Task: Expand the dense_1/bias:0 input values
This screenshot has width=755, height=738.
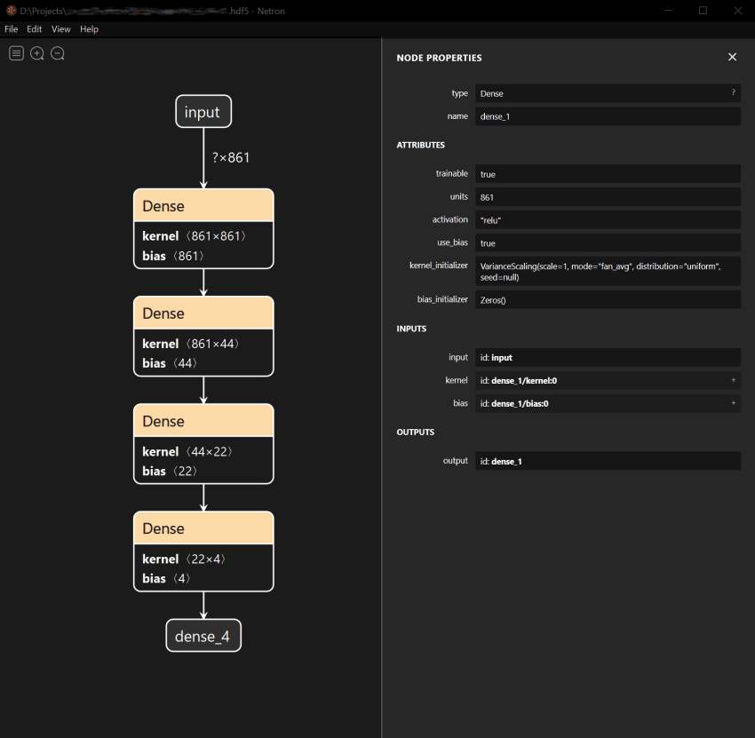Action: pyautogui.click(x=734, y=403)
